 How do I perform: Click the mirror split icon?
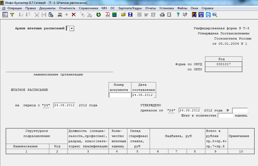[x=44, y=15]
